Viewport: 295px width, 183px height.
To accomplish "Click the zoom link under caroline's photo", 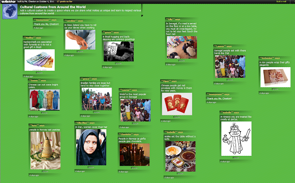I will point(80,51).
